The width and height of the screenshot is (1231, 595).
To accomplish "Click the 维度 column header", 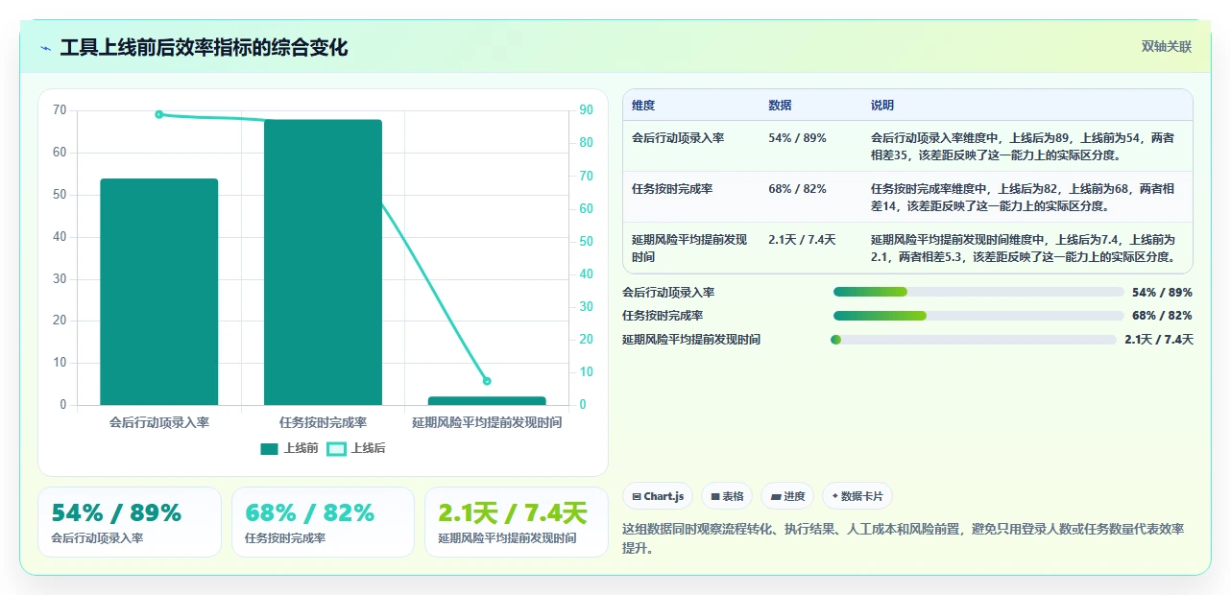I will tap(643, 106).
